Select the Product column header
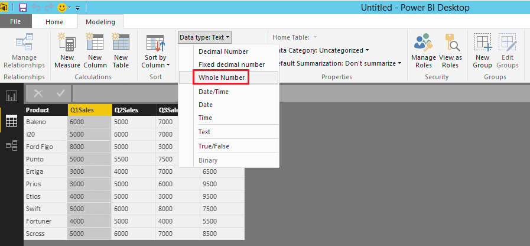This screenshot has height=246, width=530. (x=45, y=110)
